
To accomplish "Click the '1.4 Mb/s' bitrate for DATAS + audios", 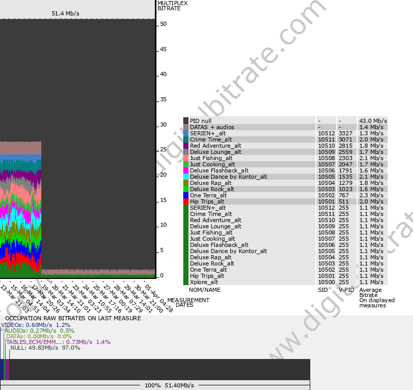I will [x=371, y=127].
